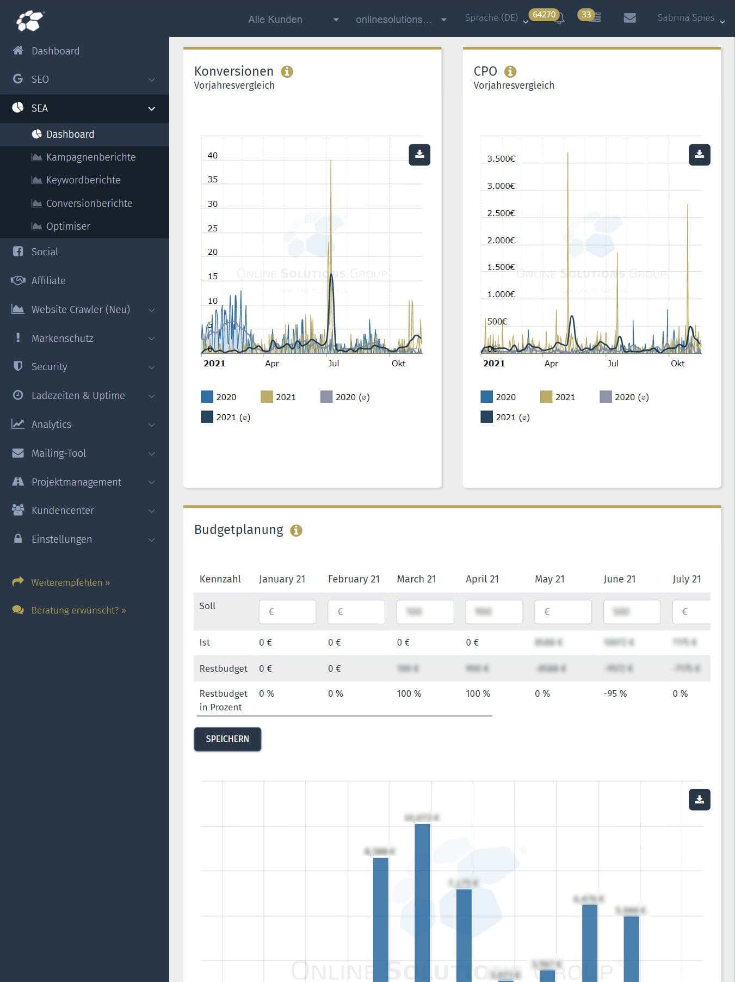Click the budget table horizontal scrollbar

344,716
